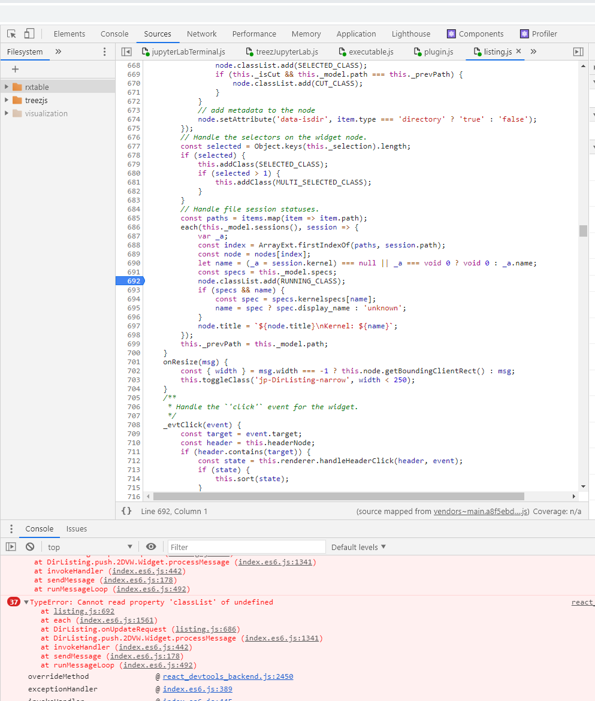This screenshot has height=701, width=595.
Task: Add folder to workspace plus icon
Action: [15, 70]
